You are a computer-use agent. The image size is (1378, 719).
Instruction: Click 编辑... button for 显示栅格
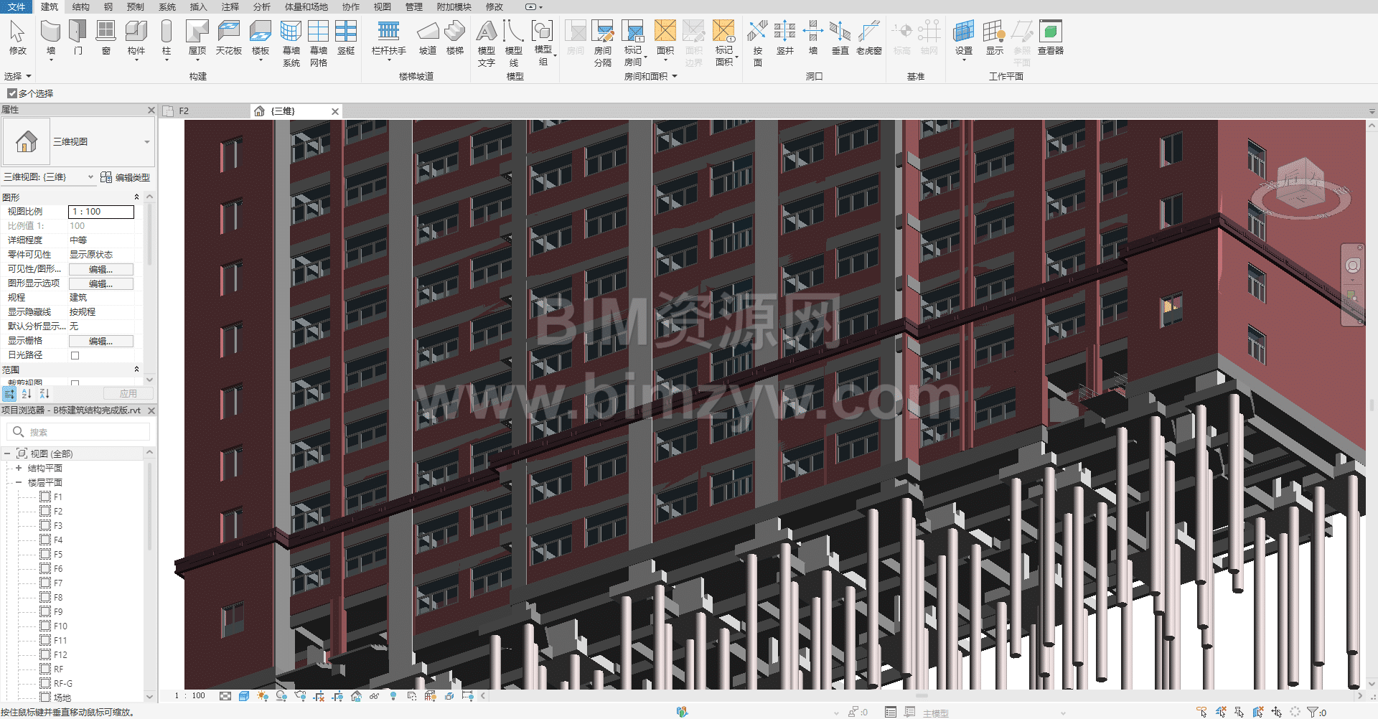pos(100,341)
